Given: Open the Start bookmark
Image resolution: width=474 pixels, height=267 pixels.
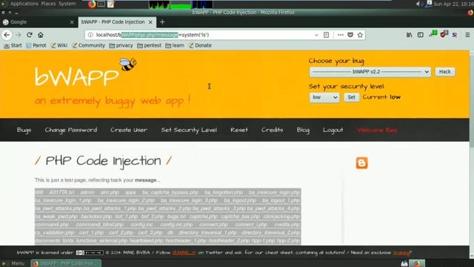Looking at the screenshot, I should point(13,45).
